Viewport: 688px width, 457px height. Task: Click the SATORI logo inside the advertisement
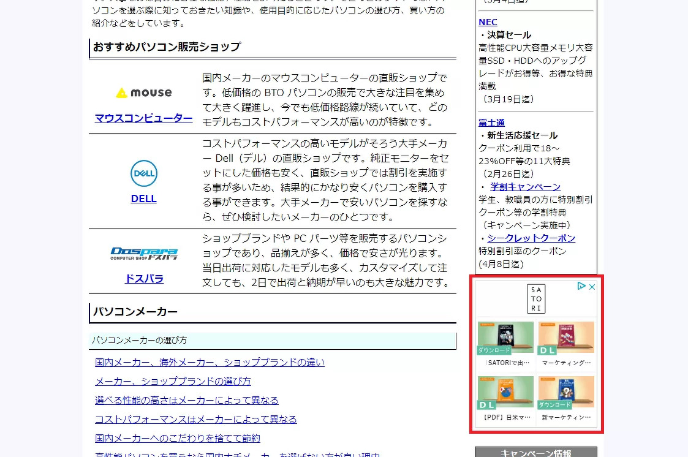click(x=536, y=298)
